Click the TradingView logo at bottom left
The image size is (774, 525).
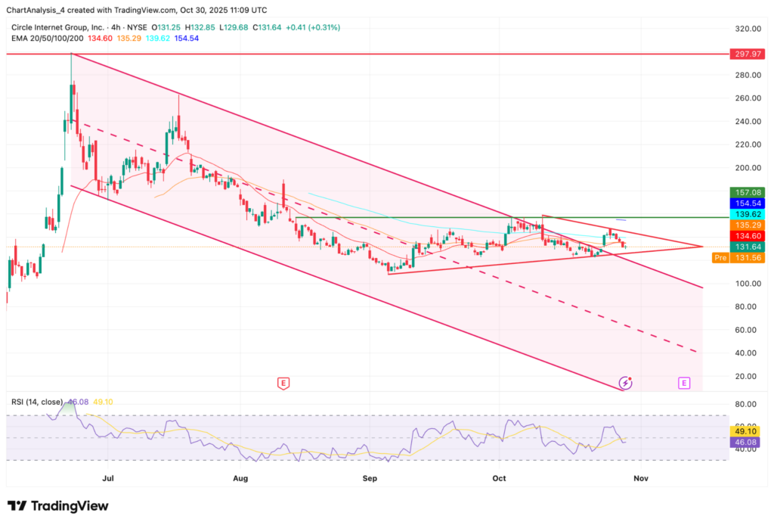point(57,505)
